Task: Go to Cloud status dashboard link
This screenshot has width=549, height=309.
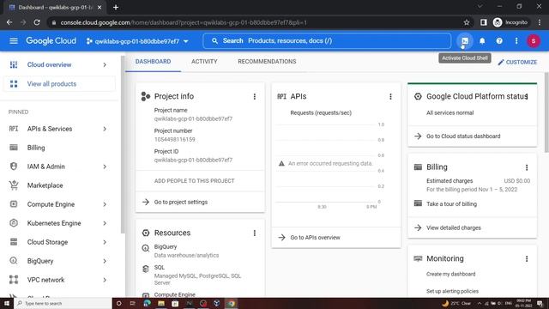Action: tap(463, 136)
